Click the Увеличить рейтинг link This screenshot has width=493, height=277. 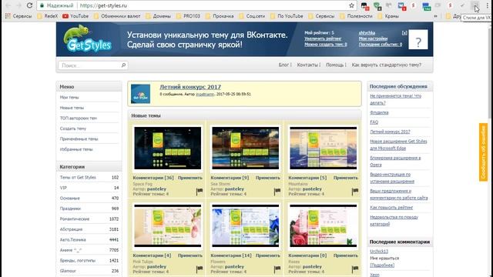(323, 38)
